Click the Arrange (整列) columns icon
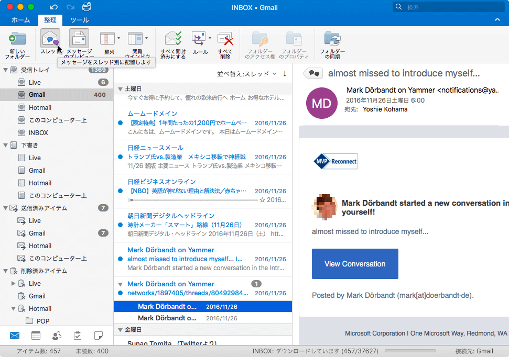This screenshot has height=357, width=509. pyautogui.click(x=107, y=39)
